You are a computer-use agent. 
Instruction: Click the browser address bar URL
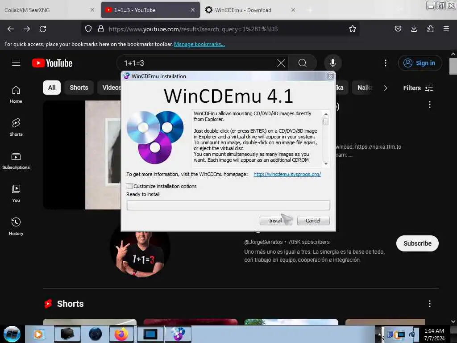coord(193,29)
